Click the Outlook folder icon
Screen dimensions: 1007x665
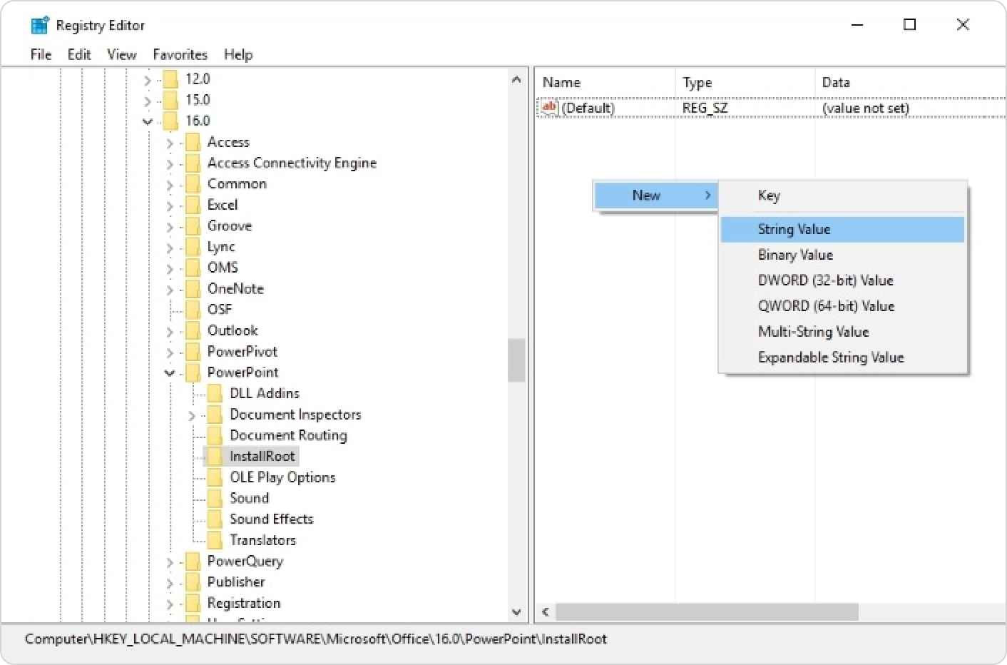point(192,331)
